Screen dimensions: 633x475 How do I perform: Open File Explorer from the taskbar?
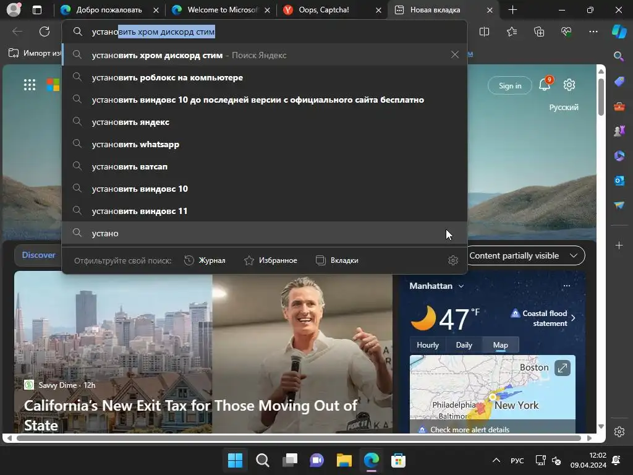(x=344, y=460)
